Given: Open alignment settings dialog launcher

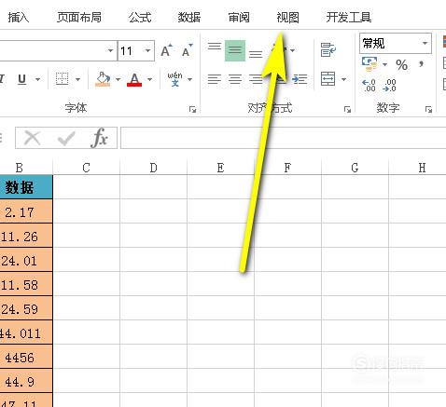Looking at the screenshot, I should tap(347, 109).
